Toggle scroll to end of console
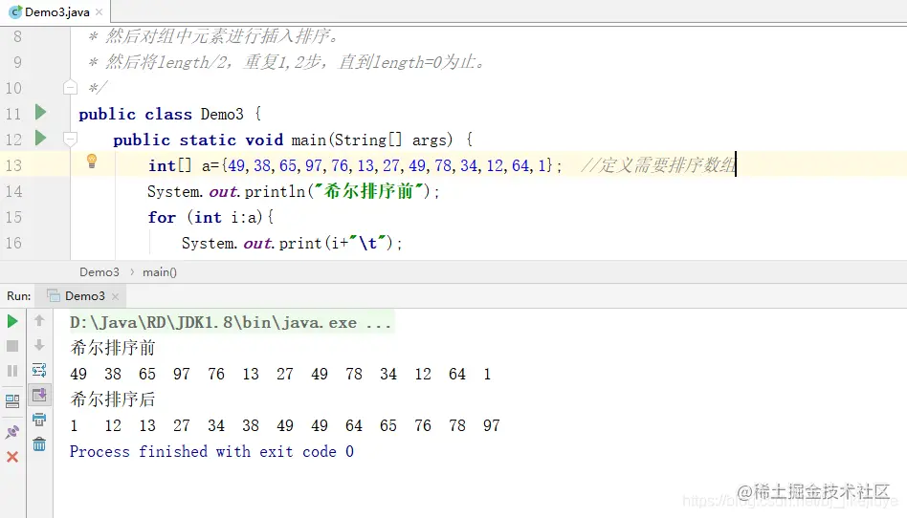 coord(39,395)
